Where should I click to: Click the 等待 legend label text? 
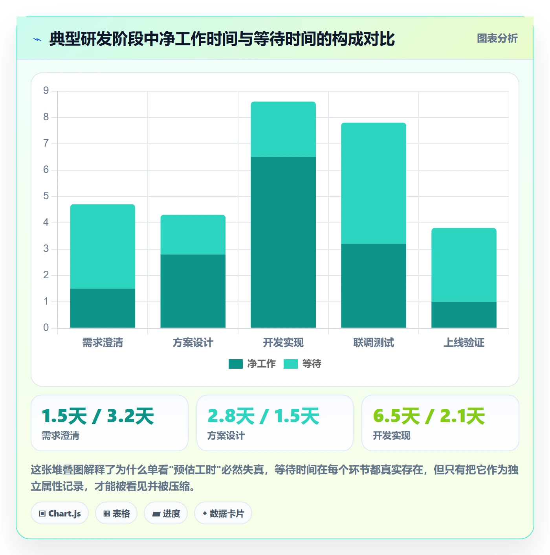(x=312, y=364)
